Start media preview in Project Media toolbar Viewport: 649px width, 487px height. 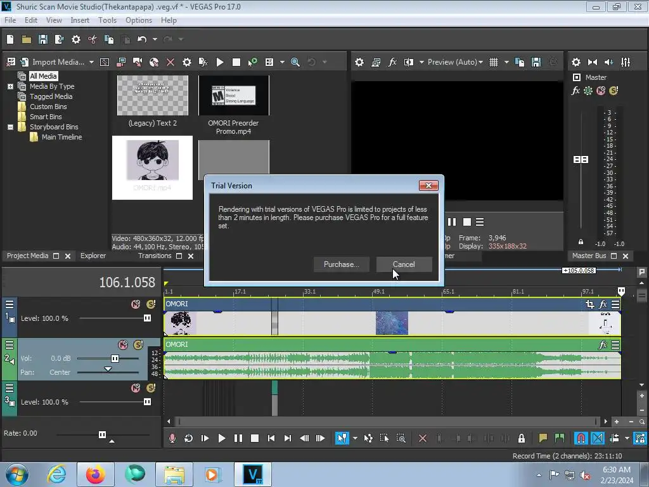click(x=220, y=62)
